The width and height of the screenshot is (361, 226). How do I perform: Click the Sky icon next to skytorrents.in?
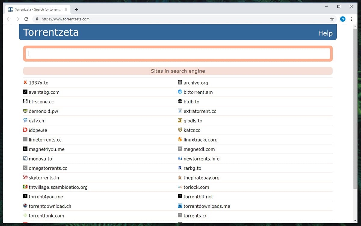click(25, 177)
